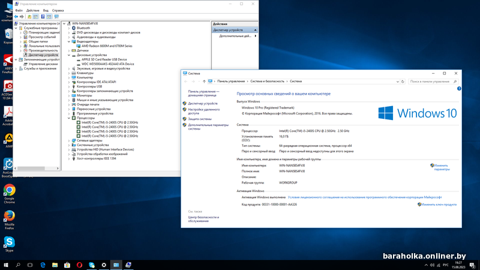Screen dimensions: 480x270
Task: Open Mozilla Firefox desktop shortcut
Action: pyautogui.click(x=9, y=220)
